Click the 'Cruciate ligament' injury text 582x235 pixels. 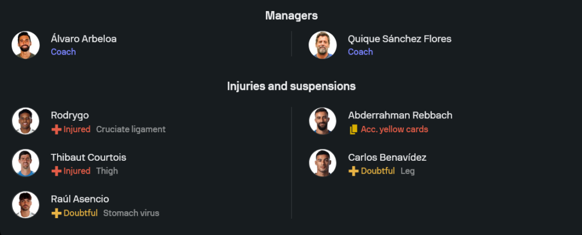coord(131,129)
